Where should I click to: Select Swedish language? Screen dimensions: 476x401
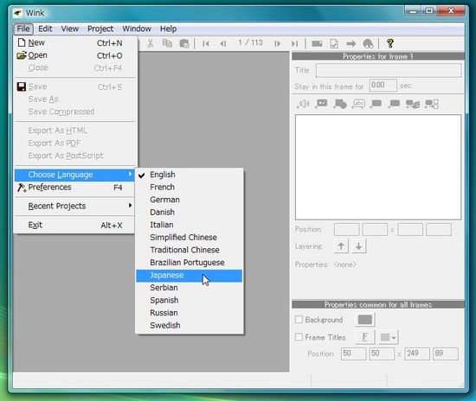click(190, 326)
